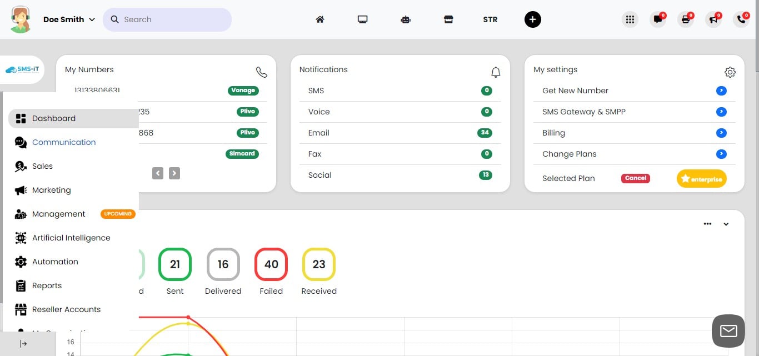Open Artificial Intelligence in the sidebar
This screenshot has width=759, height=356.
[x=72, y=238]
